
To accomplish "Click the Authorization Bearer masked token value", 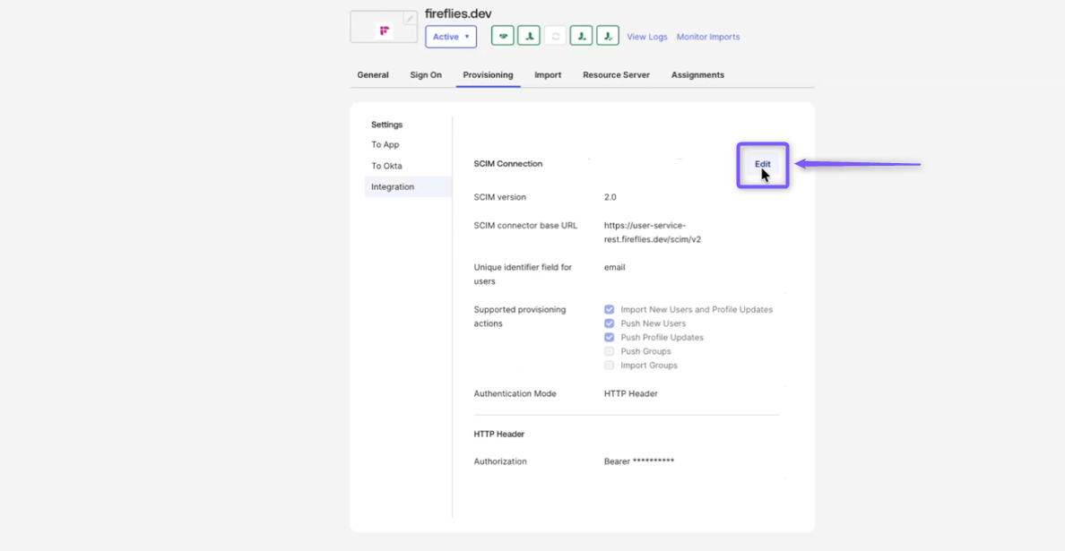I will (x=639, y=461).
